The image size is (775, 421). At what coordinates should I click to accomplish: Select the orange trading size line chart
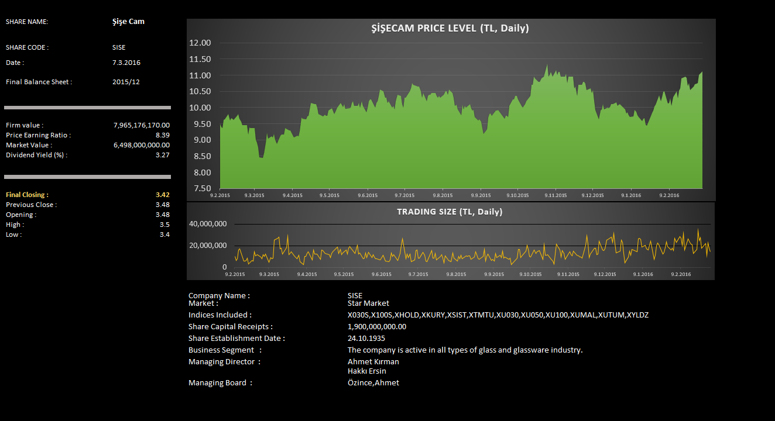click(x=472, y=247)
